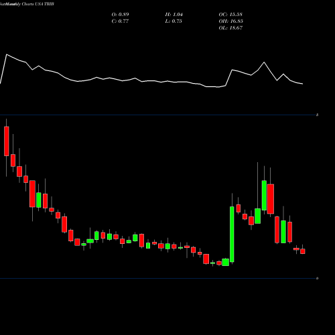Click the 'Charts USA TRIB' chart title
The height and width of the screenshot is (335, 335).
(38, 4)
